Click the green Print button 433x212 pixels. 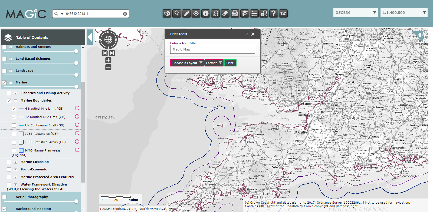pyautogui.click(x=230, y=63)
